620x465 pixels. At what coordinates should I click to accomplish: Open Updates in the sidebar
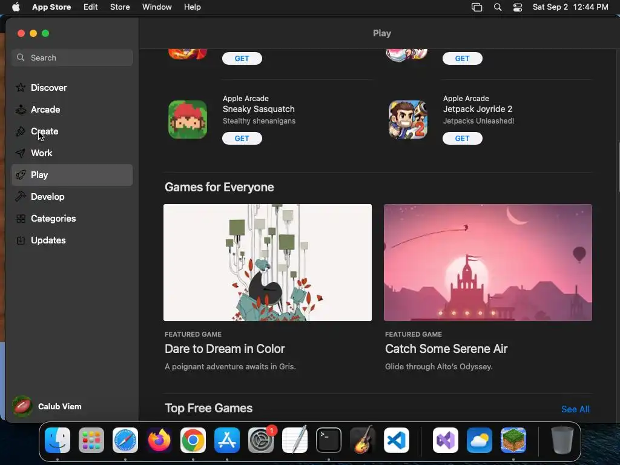72,240
